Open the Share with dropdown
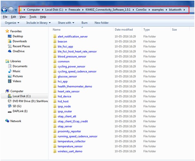This screenshot has height=161, width=195. [66, 23]
